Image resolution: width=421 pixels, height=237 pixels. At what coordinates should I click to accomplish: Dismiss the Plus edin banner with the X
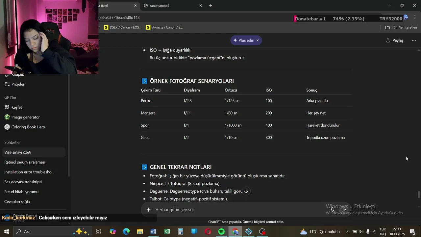[x=258, y=40]
